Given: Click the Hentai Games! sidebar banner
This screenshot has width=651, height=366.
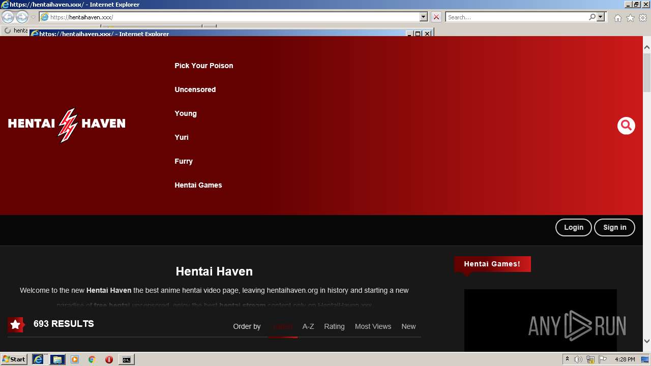Looking at the screenshot, I should pyautogui.click(x=492, y=264).
